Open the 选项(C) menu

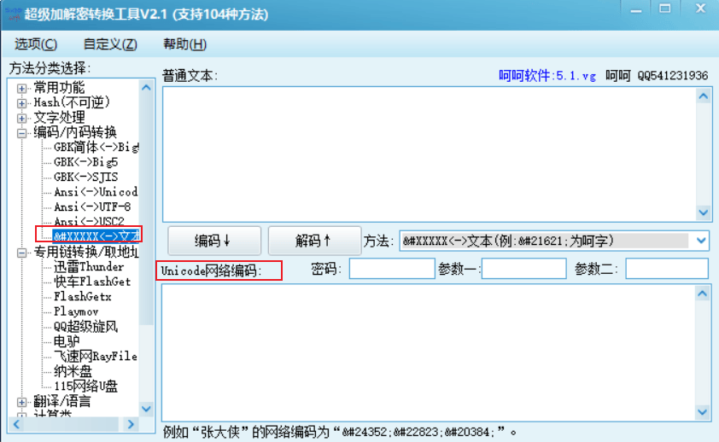pos(36,44)
